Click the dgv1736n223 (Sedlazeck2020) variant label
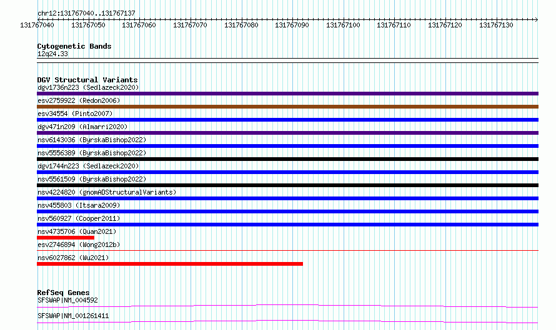Viewport: 556px width, 330px height. pos(88,87)
